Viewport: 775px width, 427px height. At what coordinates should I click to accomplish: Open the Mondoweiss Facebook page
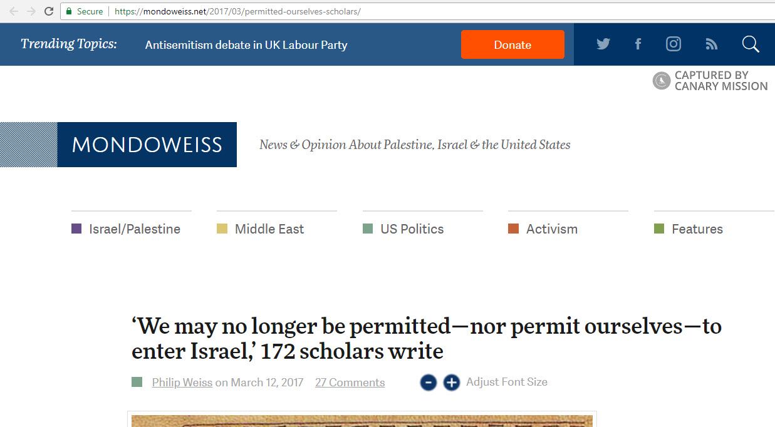[x=638, y=44]
